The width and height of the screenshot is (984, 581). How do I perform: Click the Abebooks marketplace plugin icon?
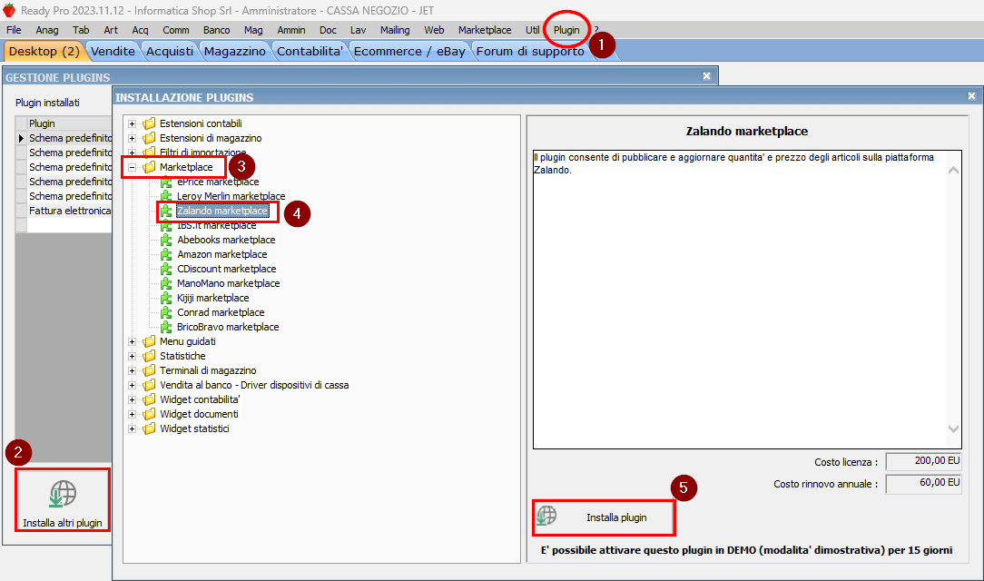[166, 240]
